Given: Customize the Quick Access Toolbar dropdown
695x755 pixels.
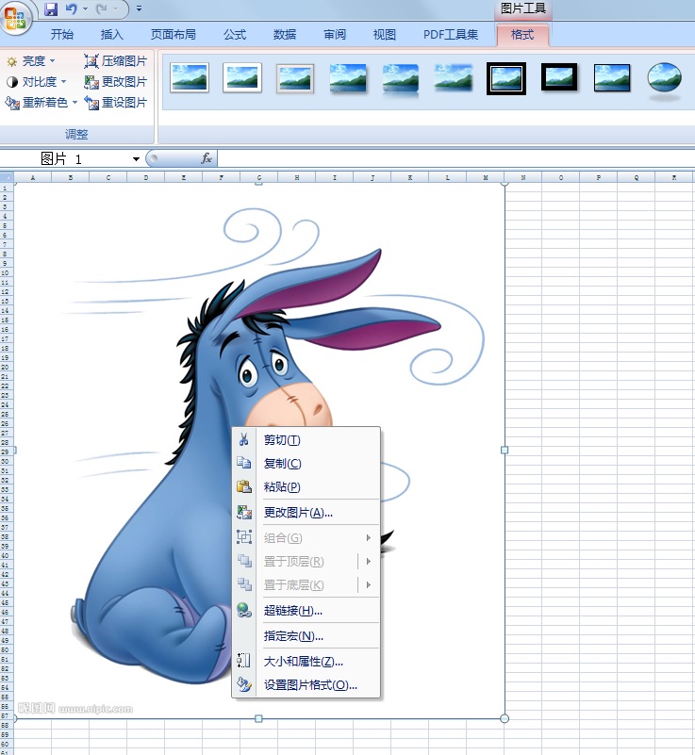Looking at the screenshot, I should pos(139,8).
